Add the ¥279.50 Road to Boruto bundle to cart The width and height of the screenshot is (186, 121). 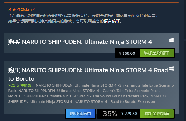157,114
